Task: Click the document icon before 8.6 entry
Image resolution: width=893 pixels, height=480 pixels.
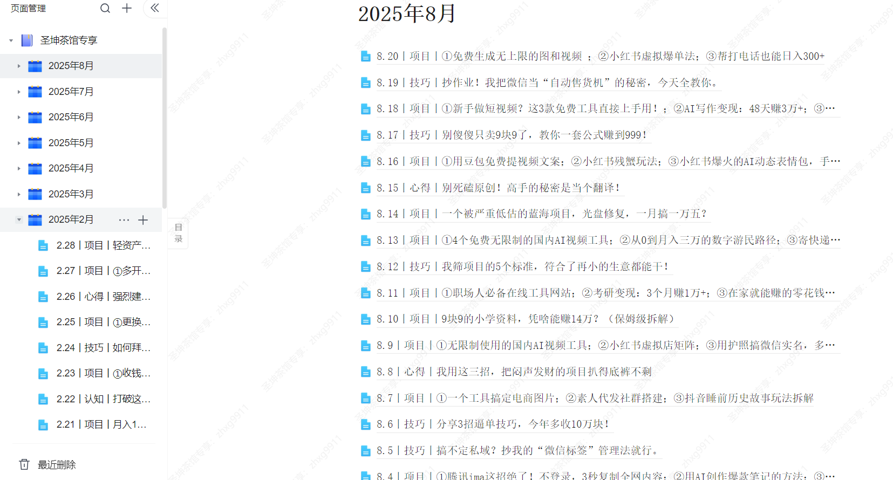Action: 365,424
